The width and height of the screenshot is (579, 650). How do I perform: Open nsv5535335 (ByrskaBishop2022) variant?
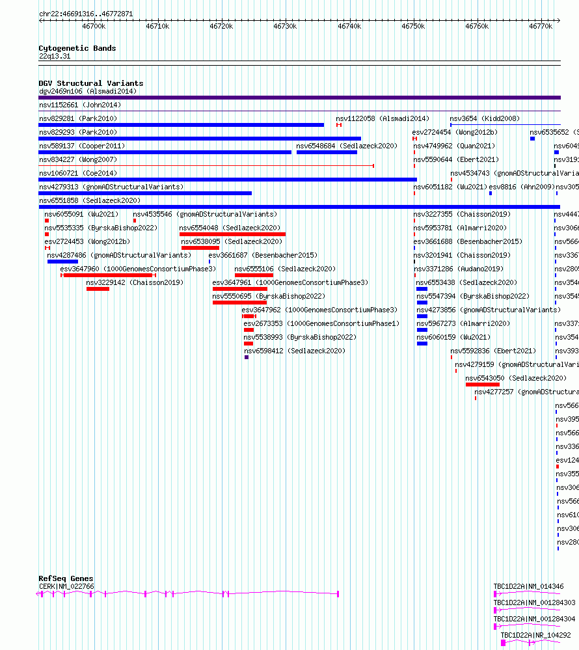pos(101,228)
